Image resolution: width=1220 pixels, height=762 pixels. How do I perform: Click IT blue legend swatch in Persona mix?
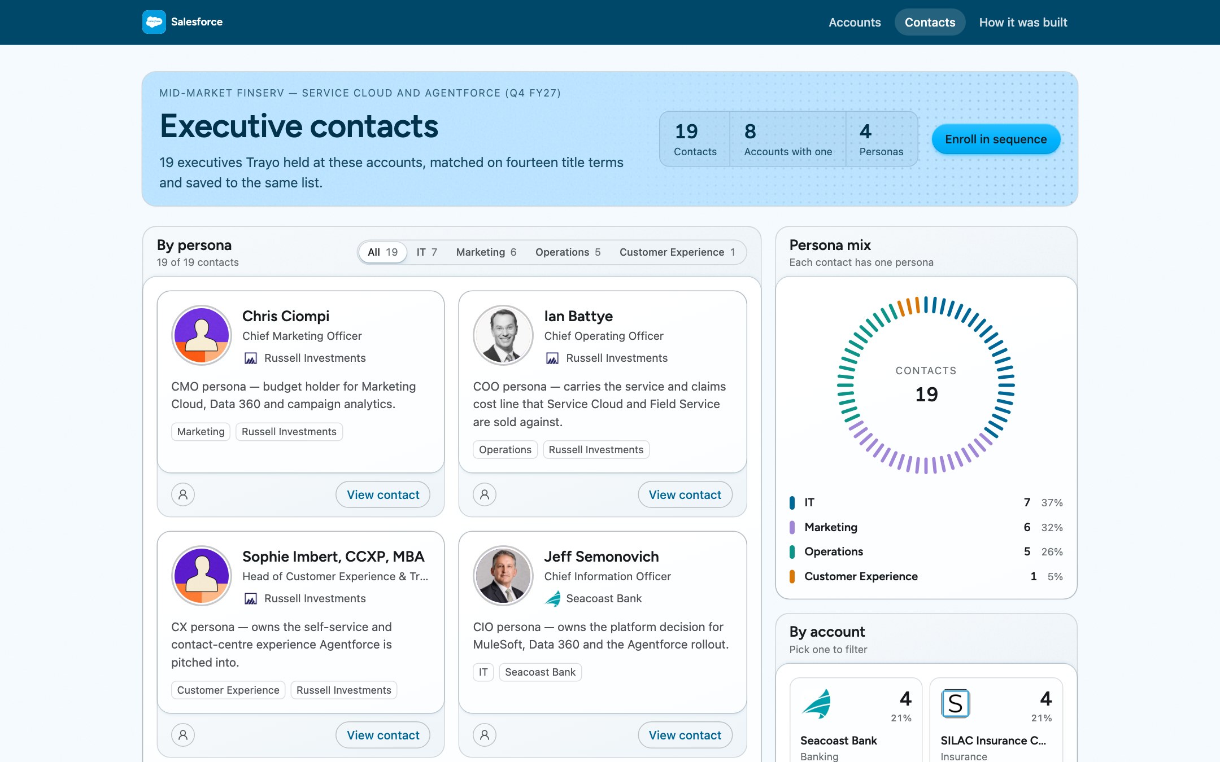coord(792,502)
